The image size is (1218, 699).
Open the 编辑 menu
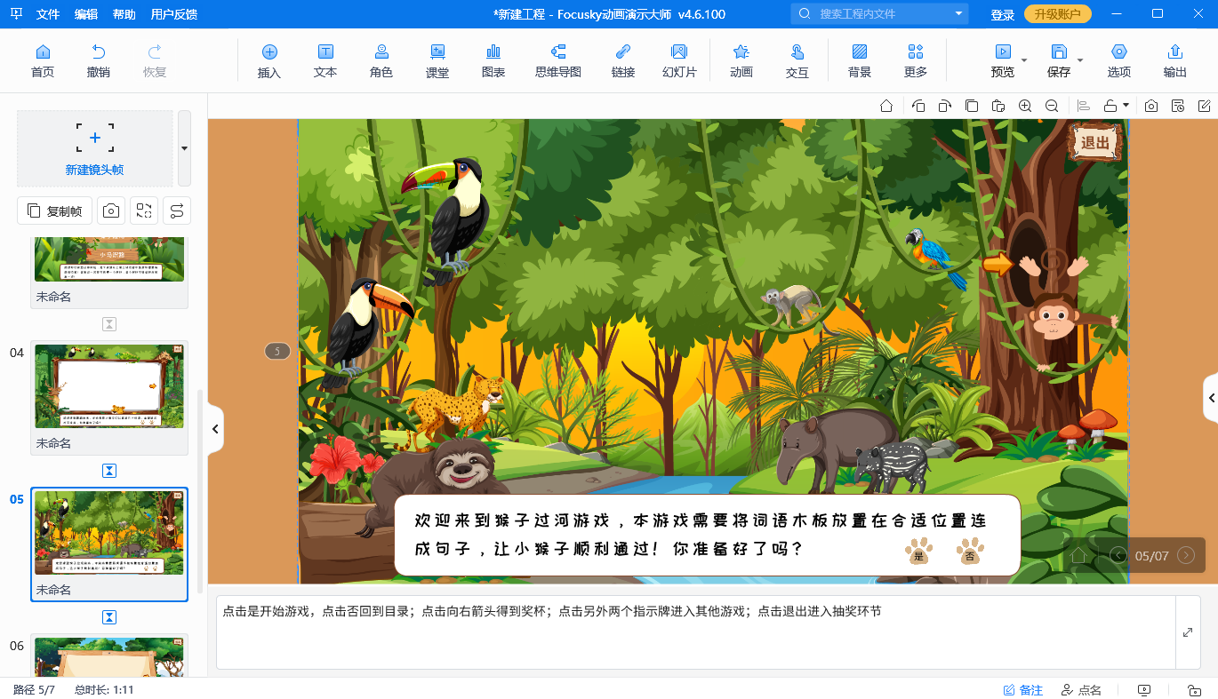(86, 14)
